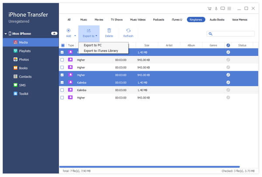Click the ringtone column header icon

coord(228,45)
